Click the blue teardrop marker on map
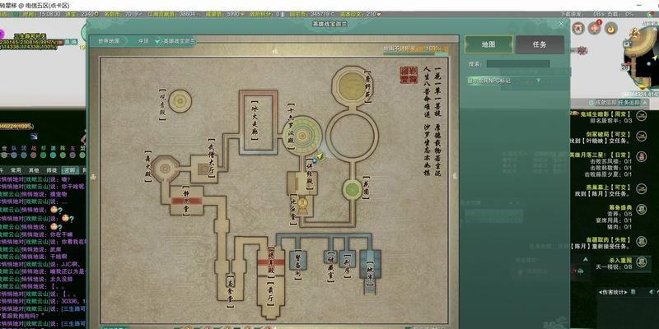Image resolution: width=659 pixels, height=329 pixels. [x=314, y=161]
